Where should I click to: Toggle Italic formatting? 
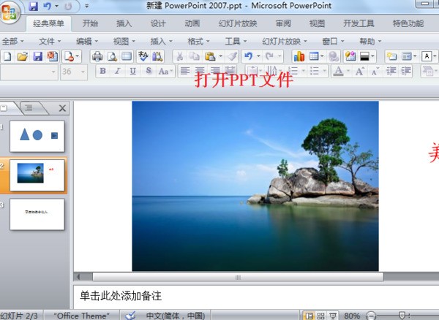(118, 72)
